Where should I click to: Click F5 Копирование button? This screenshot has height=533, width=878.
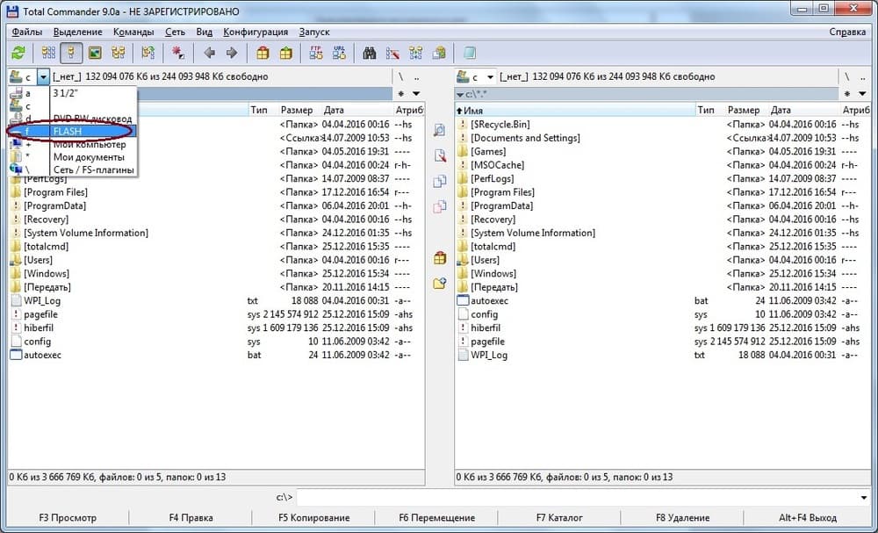tap(313, 518)
